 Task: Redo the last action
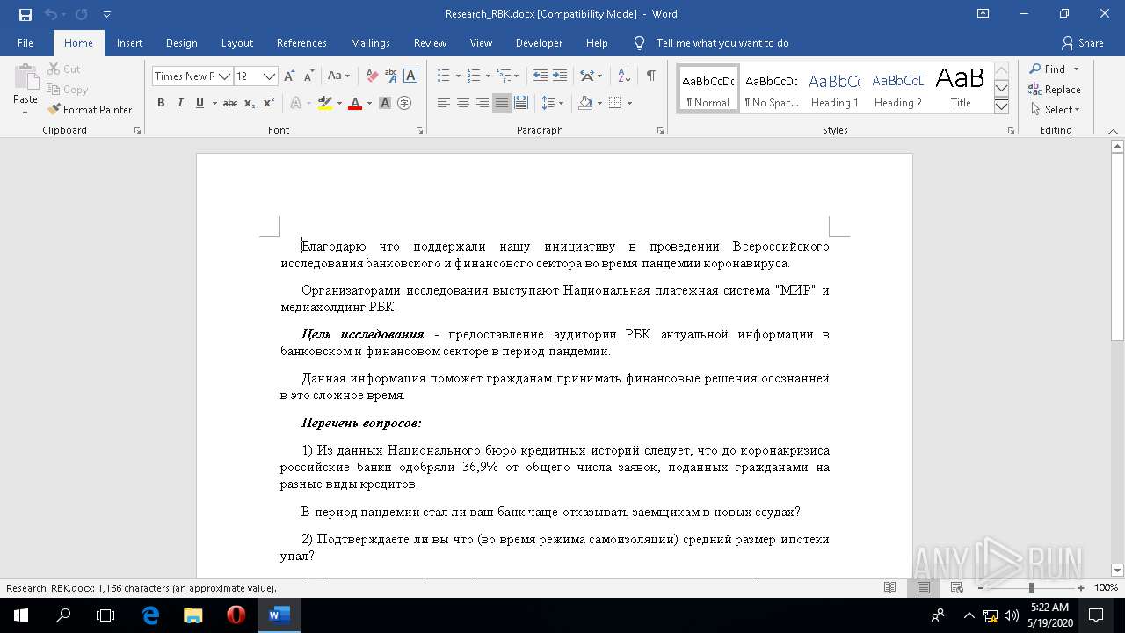click(x=81, y=14)
